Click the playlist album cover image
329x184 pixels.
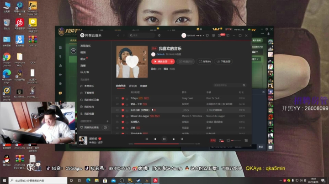(x=132, y=62)
